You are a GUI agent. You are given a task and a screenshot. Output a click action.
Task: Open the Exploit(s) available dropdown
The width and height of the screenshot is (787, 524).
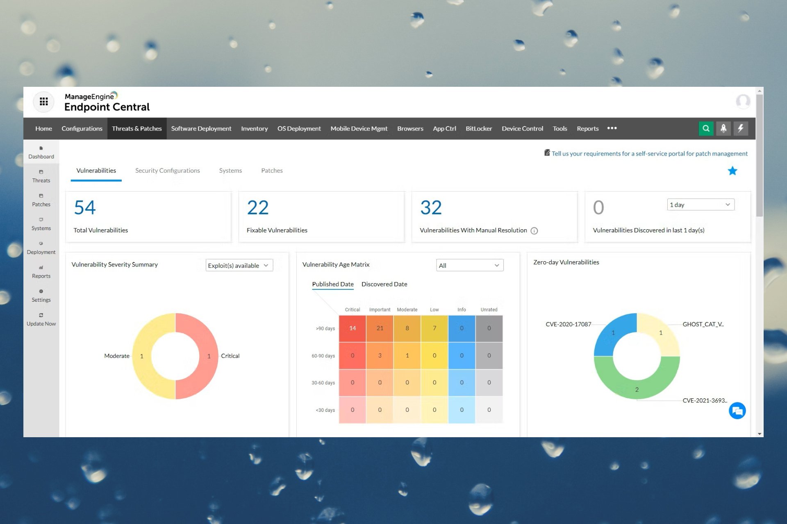(239, 265)
